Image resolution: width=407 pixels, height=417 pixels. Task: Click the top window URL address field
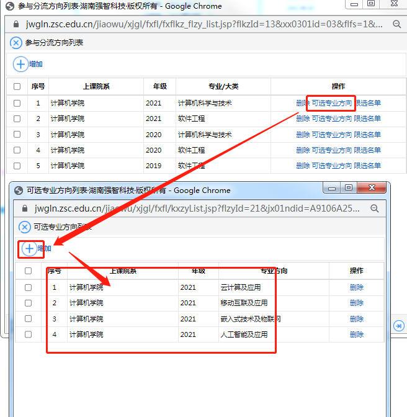point(204,24)
